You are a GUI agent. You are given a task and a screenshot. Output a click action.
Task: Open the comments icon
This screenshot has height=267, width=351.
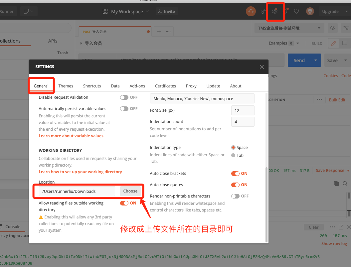click(x=345, y=43)
